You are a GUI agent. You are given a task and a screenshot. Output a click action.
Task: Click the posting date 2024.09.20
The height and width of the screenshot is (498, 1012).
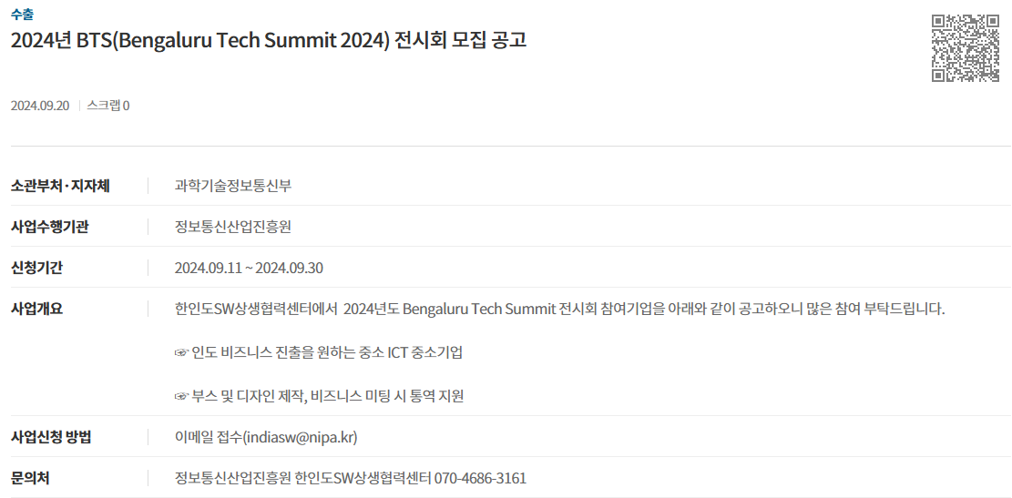[40, 106]
